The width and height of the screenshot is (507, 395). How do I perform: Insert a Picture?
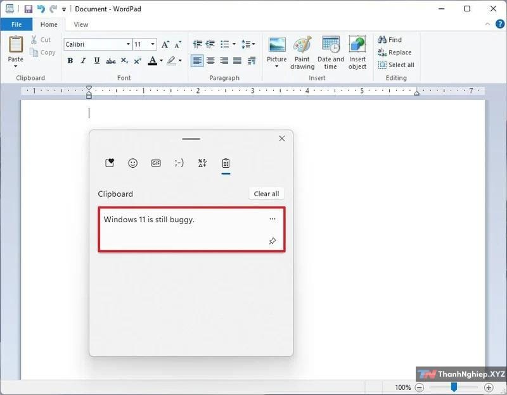click(x=277, y=49)
